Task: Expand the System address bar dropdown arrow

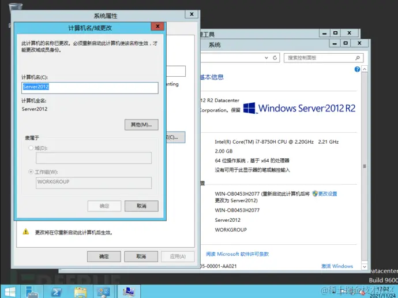Action: click(x=266, y=58)
